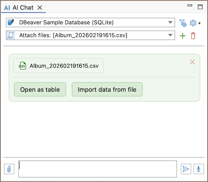Start voice input with microphone icon
Image resolution: width=208 pixels, height=182 pixels.
[x=198, y=169]
